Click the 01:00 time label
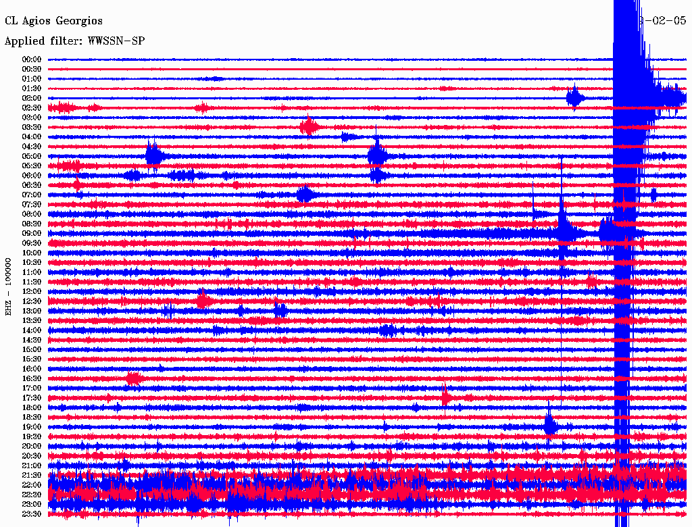692x527 pixels. tap(32, 79)
